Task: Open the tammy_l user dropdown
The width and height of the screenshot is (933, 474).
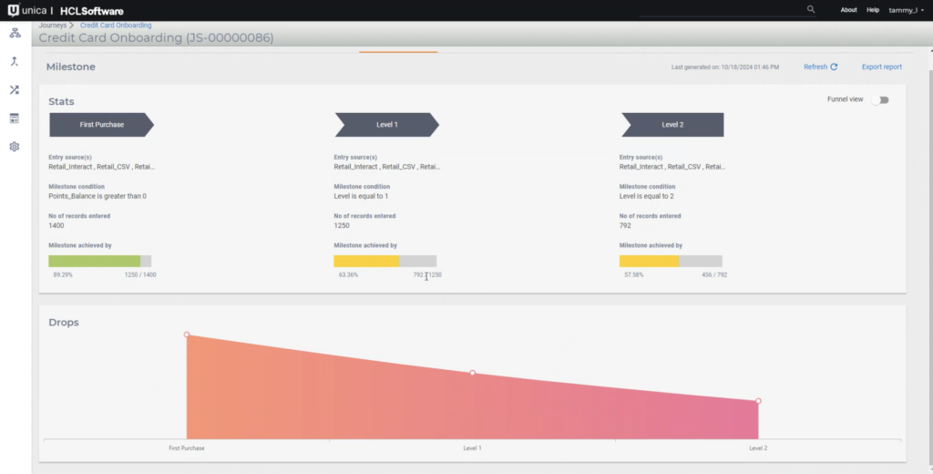Action: (907, 10)
